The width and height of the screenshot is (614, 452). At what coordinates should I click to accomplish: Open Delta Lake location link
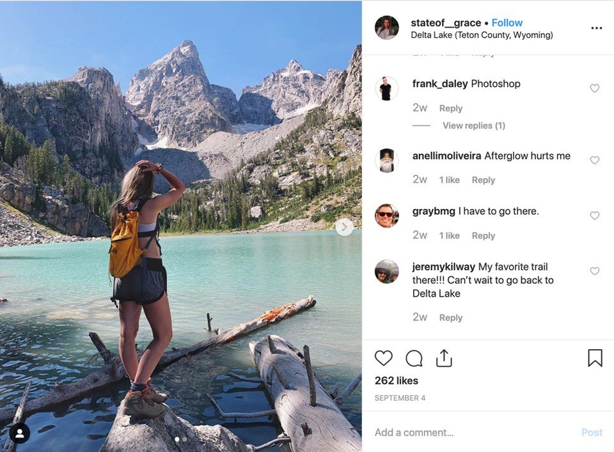[482, 35]
